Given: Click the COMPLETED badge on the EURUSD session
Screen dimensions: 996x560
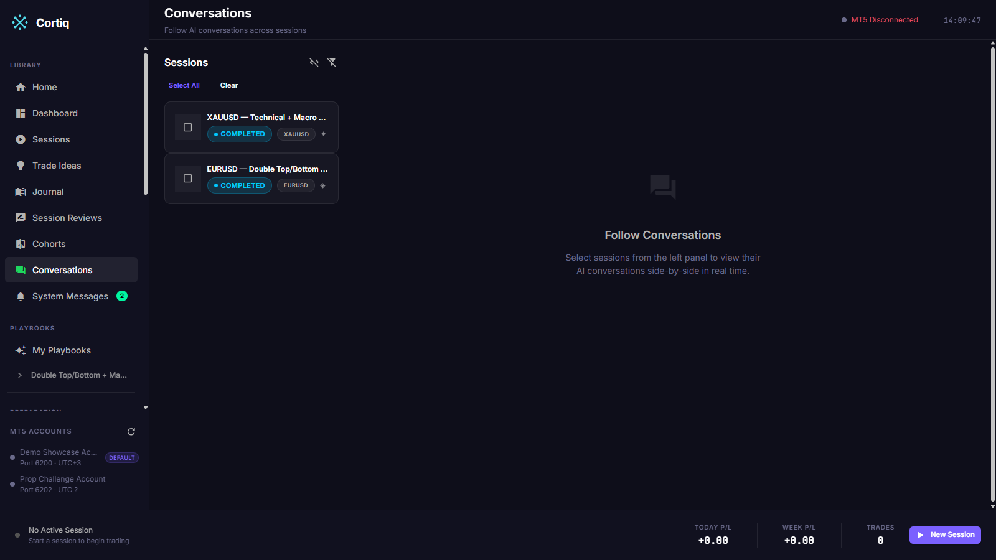Looking at the screenshot, I should (240, 185).
